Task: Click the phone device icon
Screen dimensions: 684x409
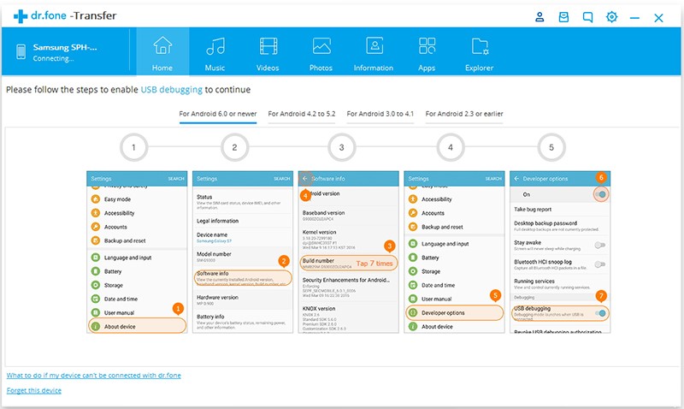Action: tap(21, 51)
